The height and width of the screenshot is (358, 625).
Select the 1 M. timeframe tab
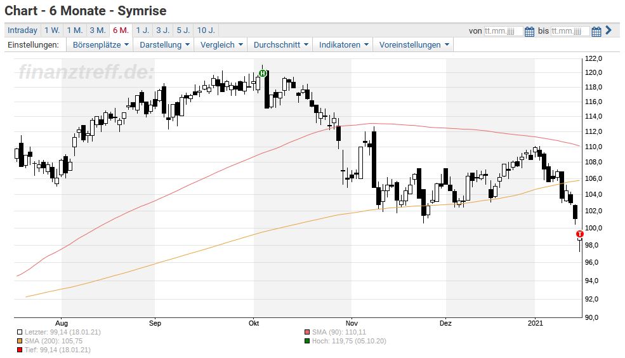pyautogui.click(x=74, y=30)
